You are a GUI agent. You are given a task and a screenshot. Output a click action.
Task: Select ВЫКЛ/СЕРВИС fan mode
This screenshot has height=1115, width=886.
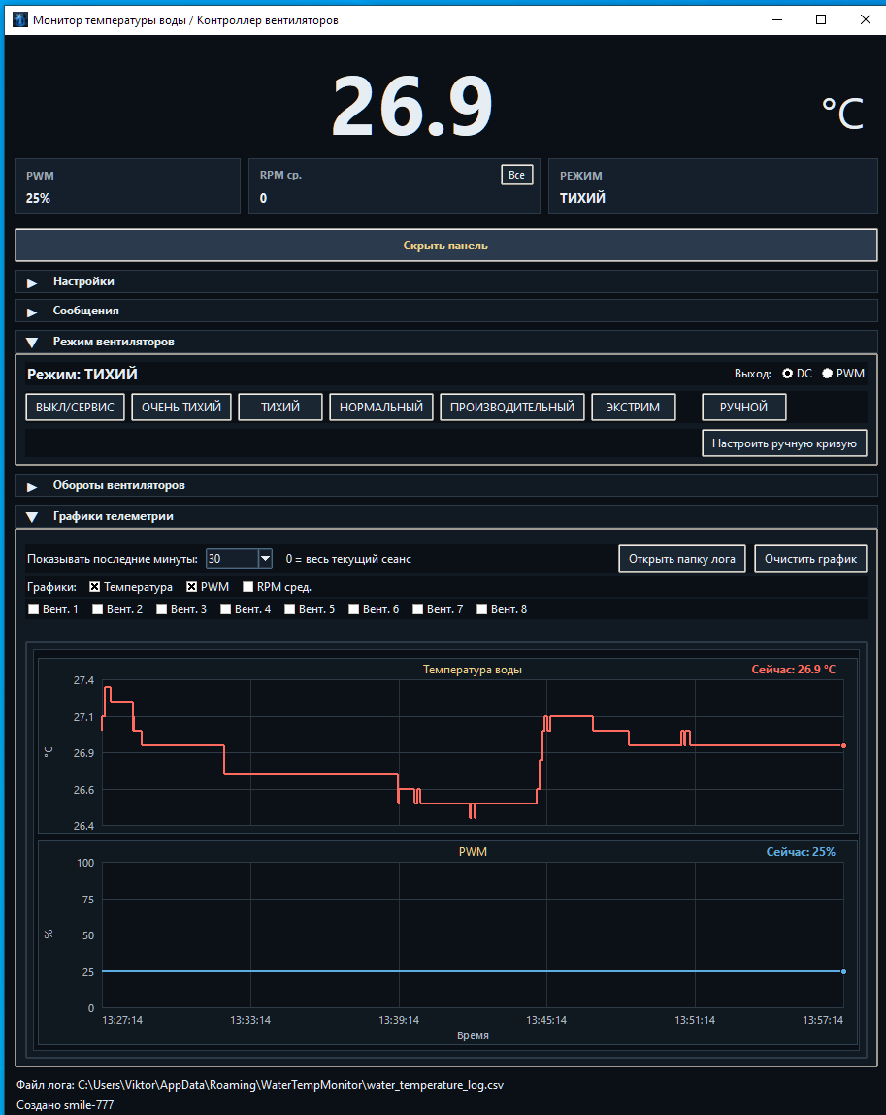tap(76, 408)
